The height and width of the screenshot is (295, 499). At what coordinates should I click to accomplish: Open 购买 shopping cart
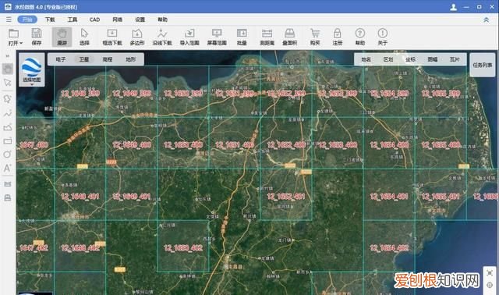315,37
